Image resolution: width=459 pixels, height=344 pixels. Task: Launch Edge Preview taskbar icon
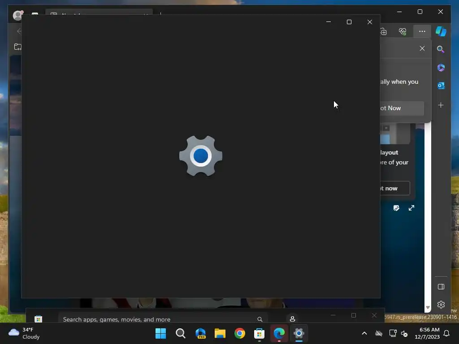coord(200,333)
